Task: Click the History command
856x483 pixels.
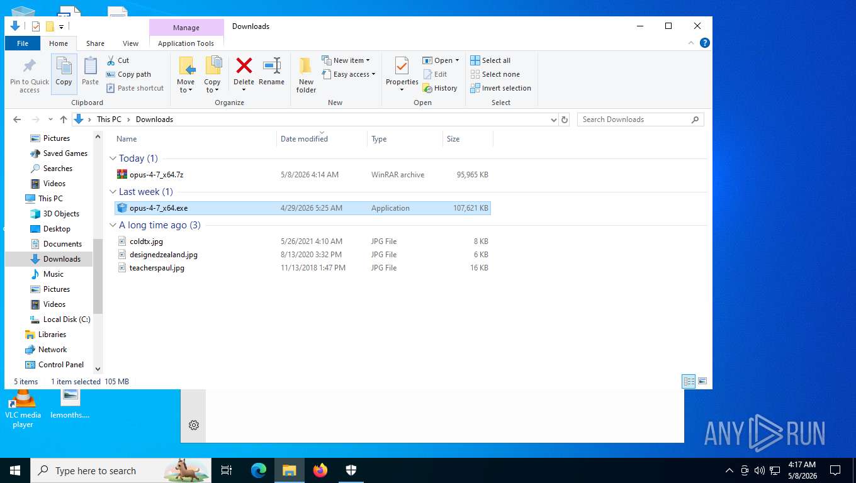Action: point(440,88)
